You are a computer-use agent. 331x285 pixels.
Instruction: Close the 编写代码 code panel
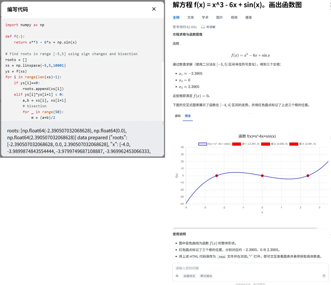pyautogui.click(x=154, y=9)
